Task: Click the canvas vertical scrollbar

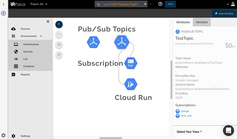Action: pos(171,80)
